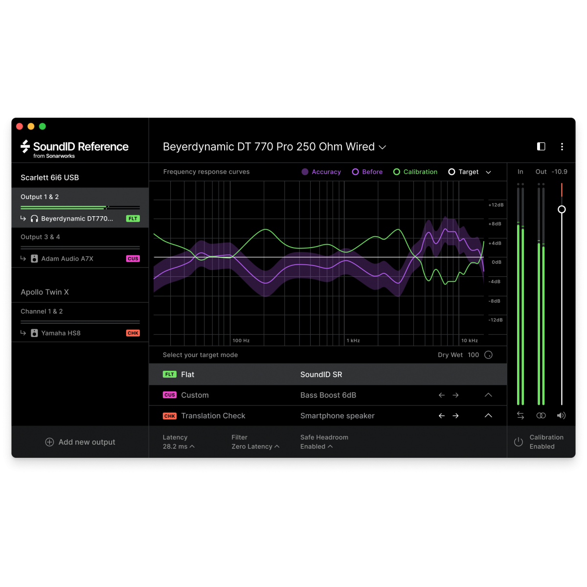
Task: Select the Flat target mode row
Action: pyautogui.click(x=328, y=375)
